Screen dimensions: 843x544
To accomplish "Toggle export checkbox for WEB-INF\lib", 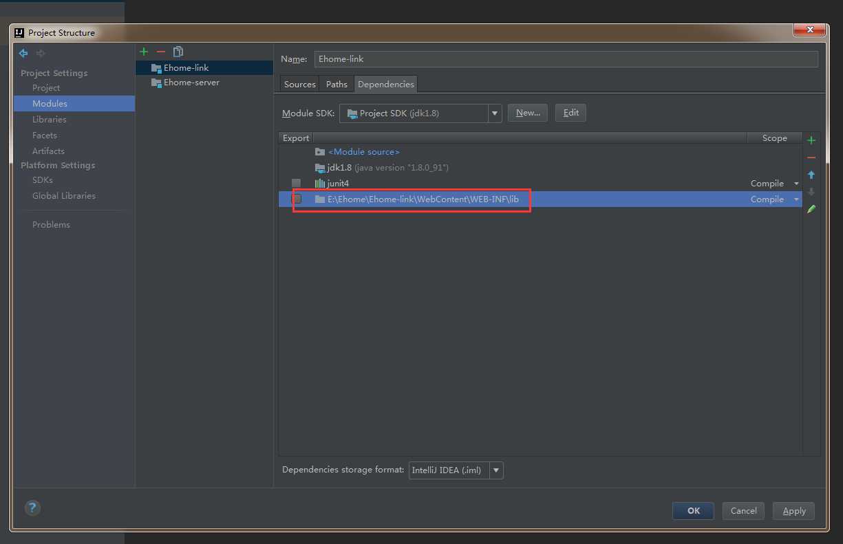I will click(297, 199).
